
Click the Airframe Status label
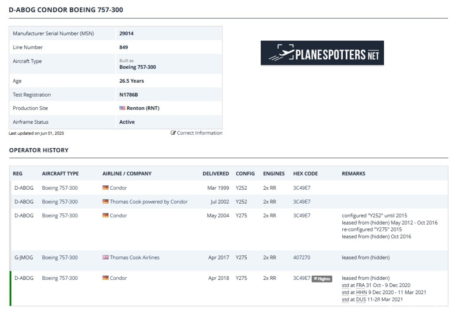[31, 122]
